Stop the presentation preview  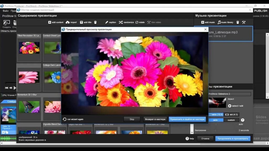(132, 119)
